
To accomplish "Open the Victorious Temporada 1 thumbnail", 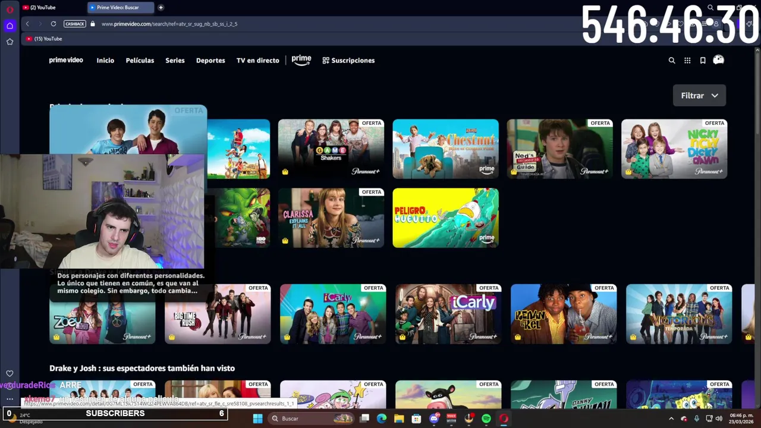I will click(x=679, y=314).
